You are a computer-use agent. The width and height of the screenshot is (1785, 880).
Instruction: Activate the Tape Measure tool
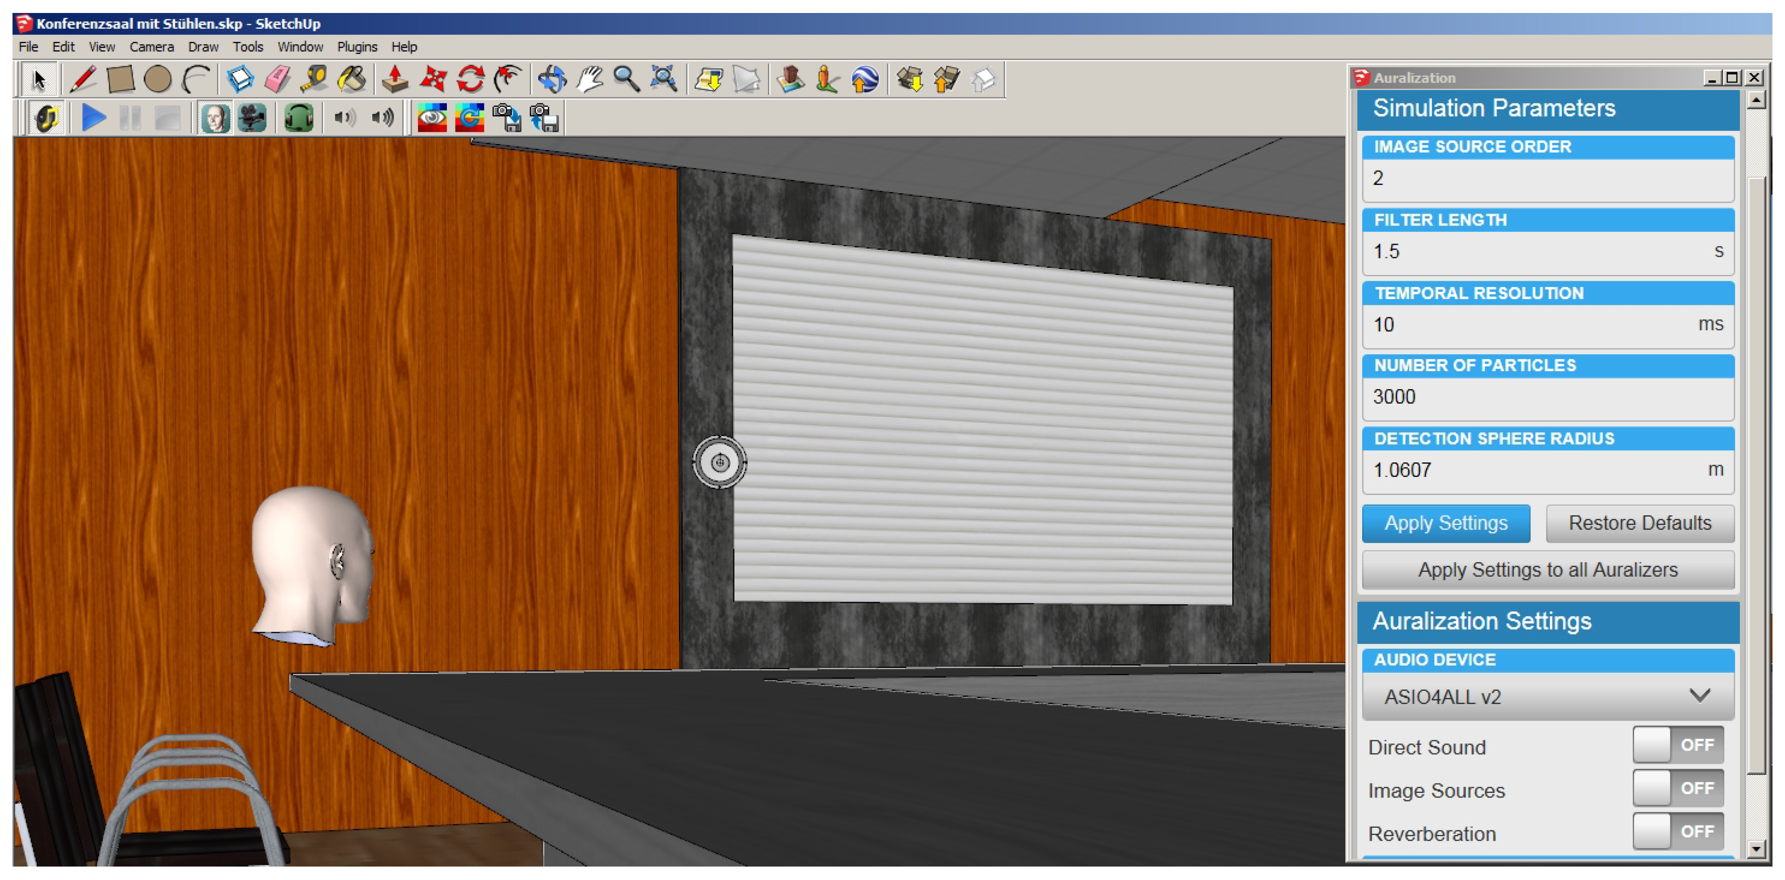click(x=314, y=79)
